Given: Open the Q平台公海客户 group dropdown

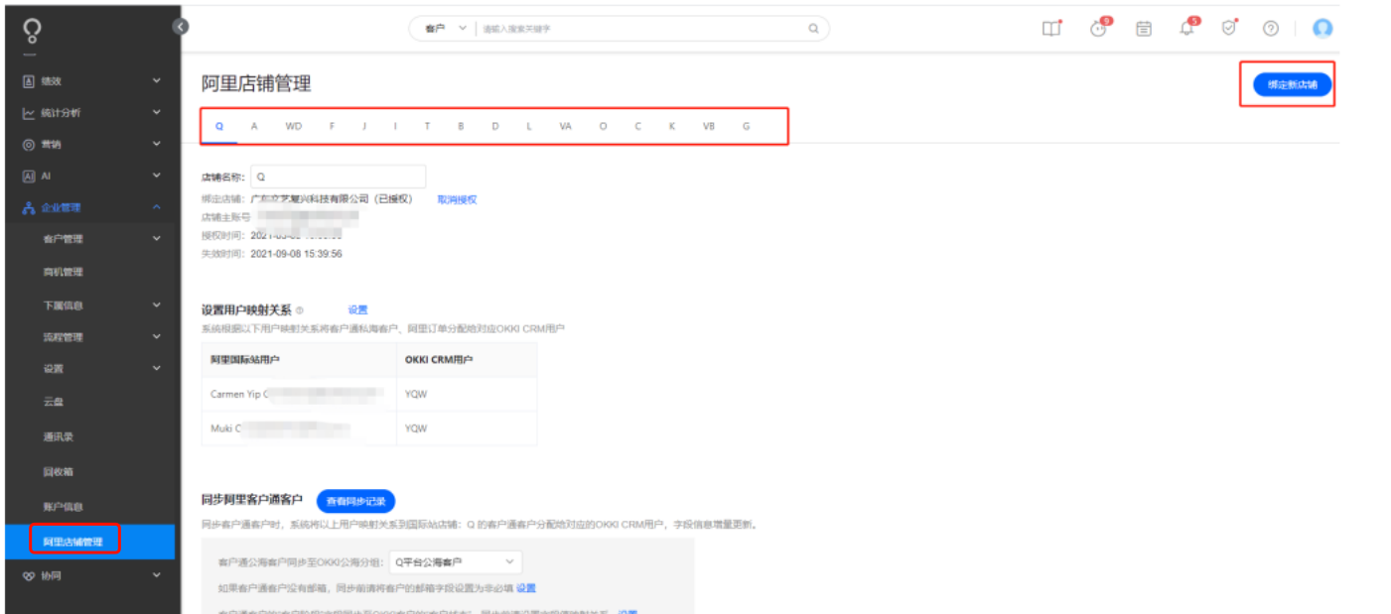Looking at the screenshot, I should [x=455, y=562].
